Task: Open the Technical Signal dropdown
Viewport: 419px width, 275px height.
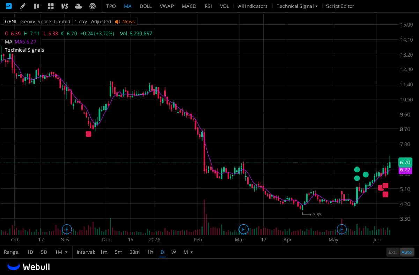Action: [x=297, y=6]
